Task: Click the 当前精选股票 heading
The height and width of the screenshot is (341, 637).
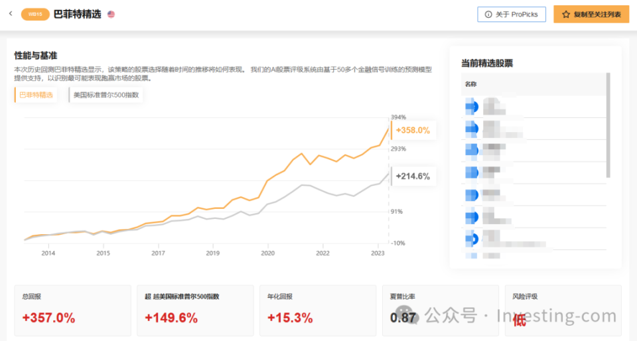Action: (x=487, y=63)
